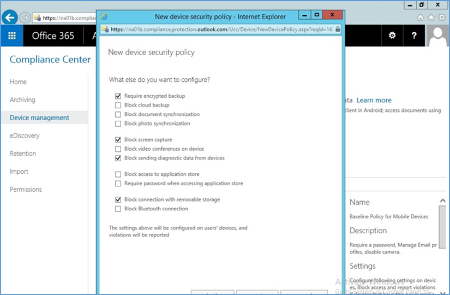This screenshot has width=450, height=295.
Task: Open browser favorites star icon
Action: coord(431,18)
